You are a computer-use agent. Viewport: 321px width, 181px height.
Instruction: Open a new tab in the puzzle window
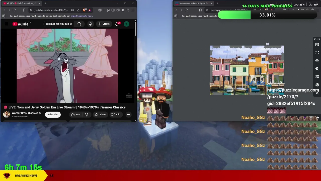pyautogui.click(x=217, y=3)
